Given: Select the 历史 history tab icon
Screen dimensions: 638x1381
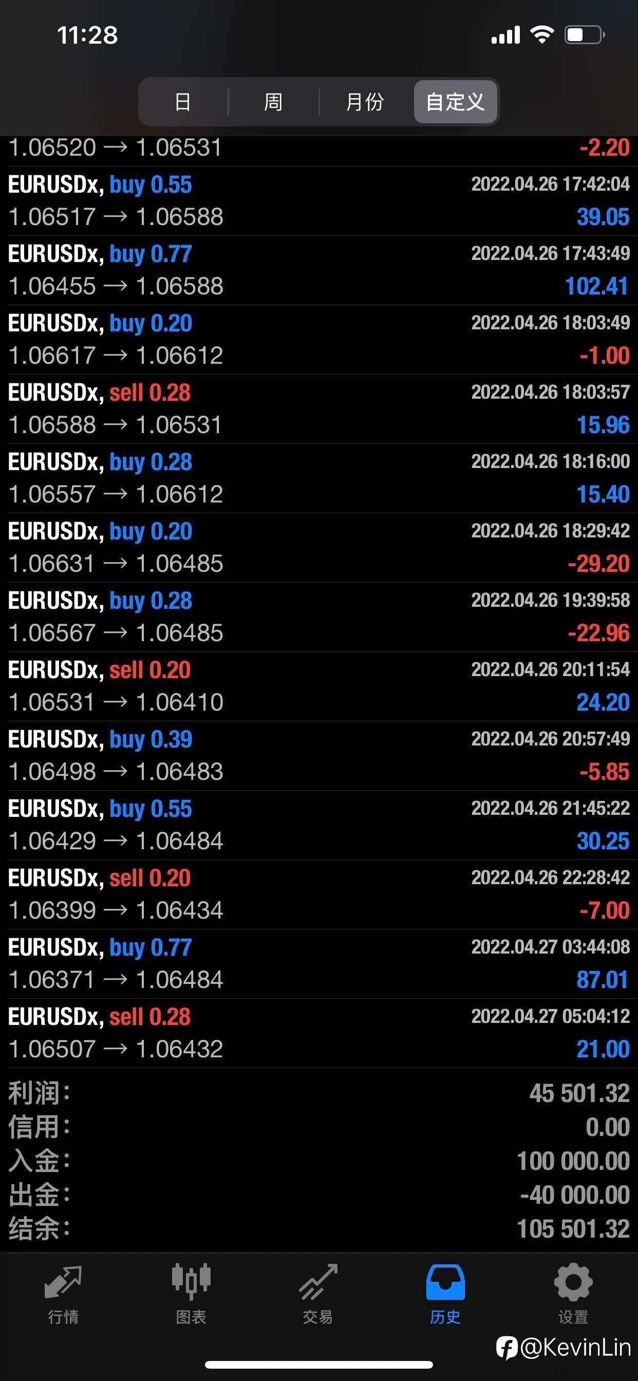Looking at the screenshot, I should [445, 1282].
